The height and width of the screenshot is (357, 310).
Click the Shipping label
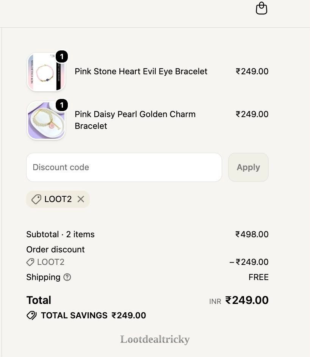[43, 277]
